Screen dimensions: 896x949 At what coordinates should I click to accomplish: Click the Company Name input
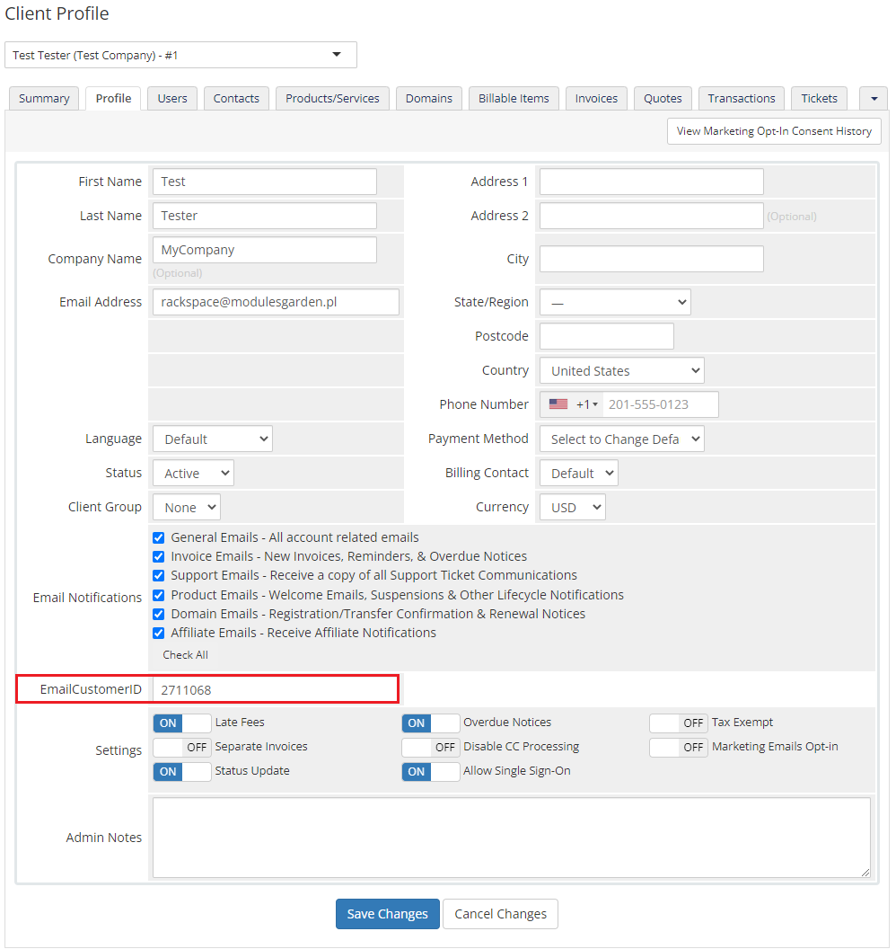coord(265,250)
